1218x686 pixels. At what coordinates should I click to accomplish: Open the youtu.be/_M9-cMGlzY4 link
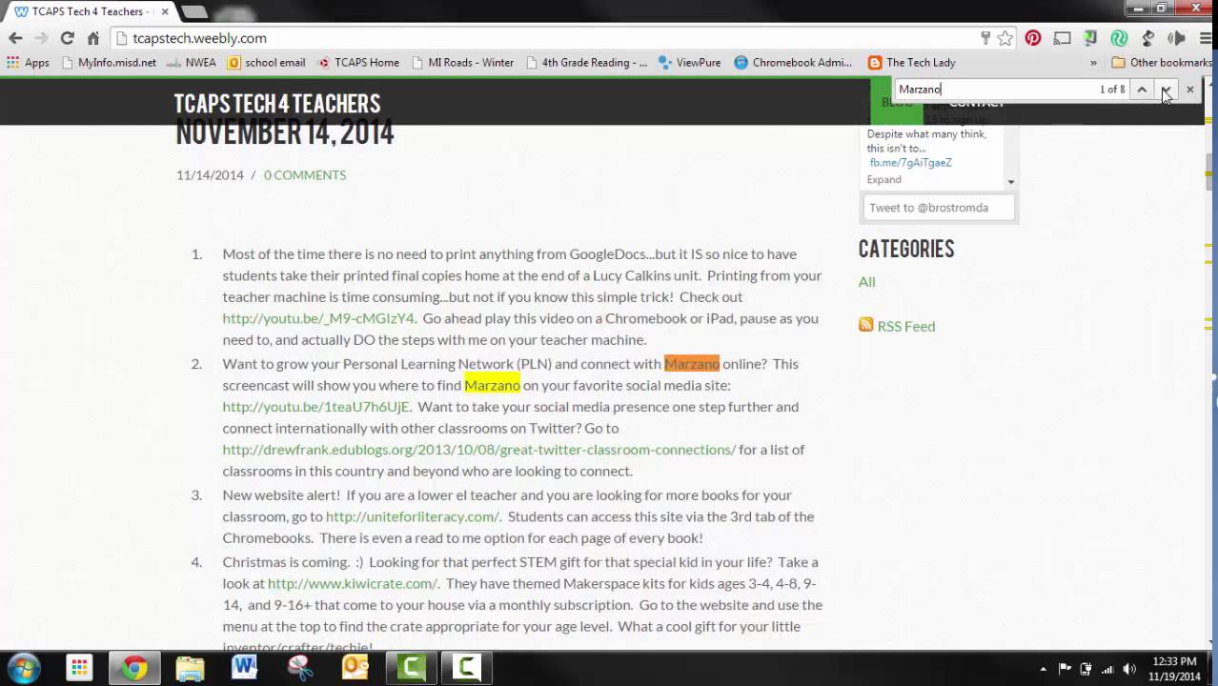(x=318, y=318)
